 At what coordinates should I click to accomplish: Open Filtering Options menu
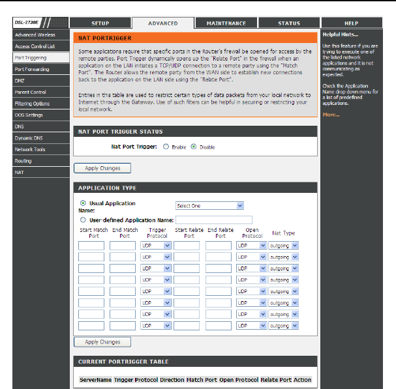[41, 104]
